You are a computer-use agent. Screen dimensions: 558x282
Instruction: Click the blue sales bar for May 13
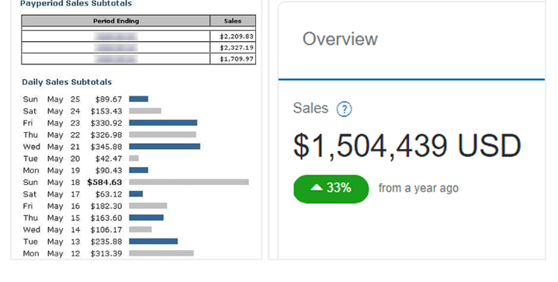point(154,242)
